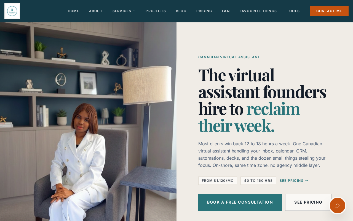Image resolution: width=353 pixels, height=221 pixels.
Task: Click the large See Pricing button
Action: coord(308,202)
